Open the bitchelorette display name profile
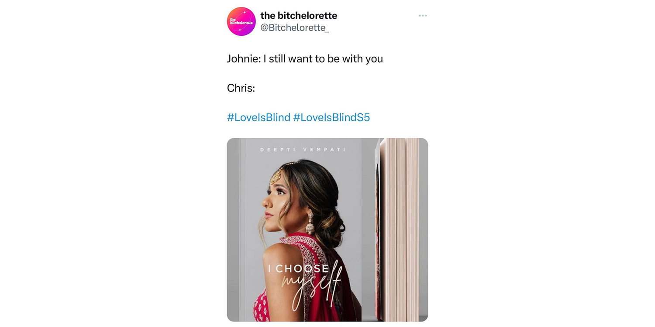 (x=299, y=16)
